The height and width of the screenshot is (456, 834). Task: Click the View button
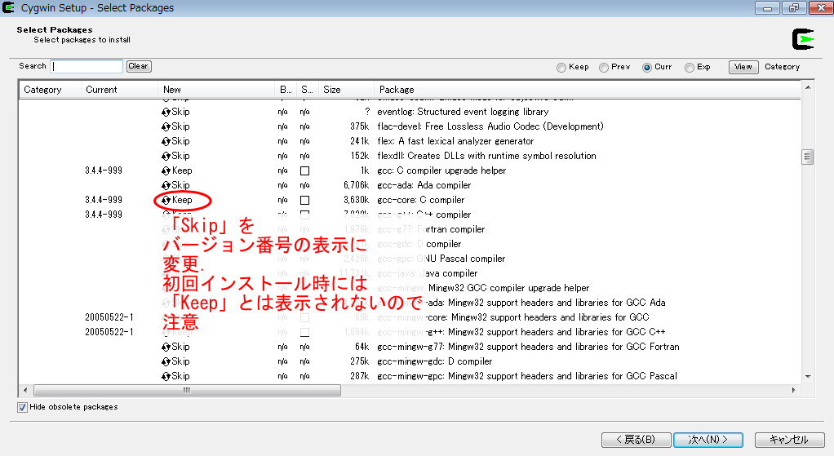point(743,67)
